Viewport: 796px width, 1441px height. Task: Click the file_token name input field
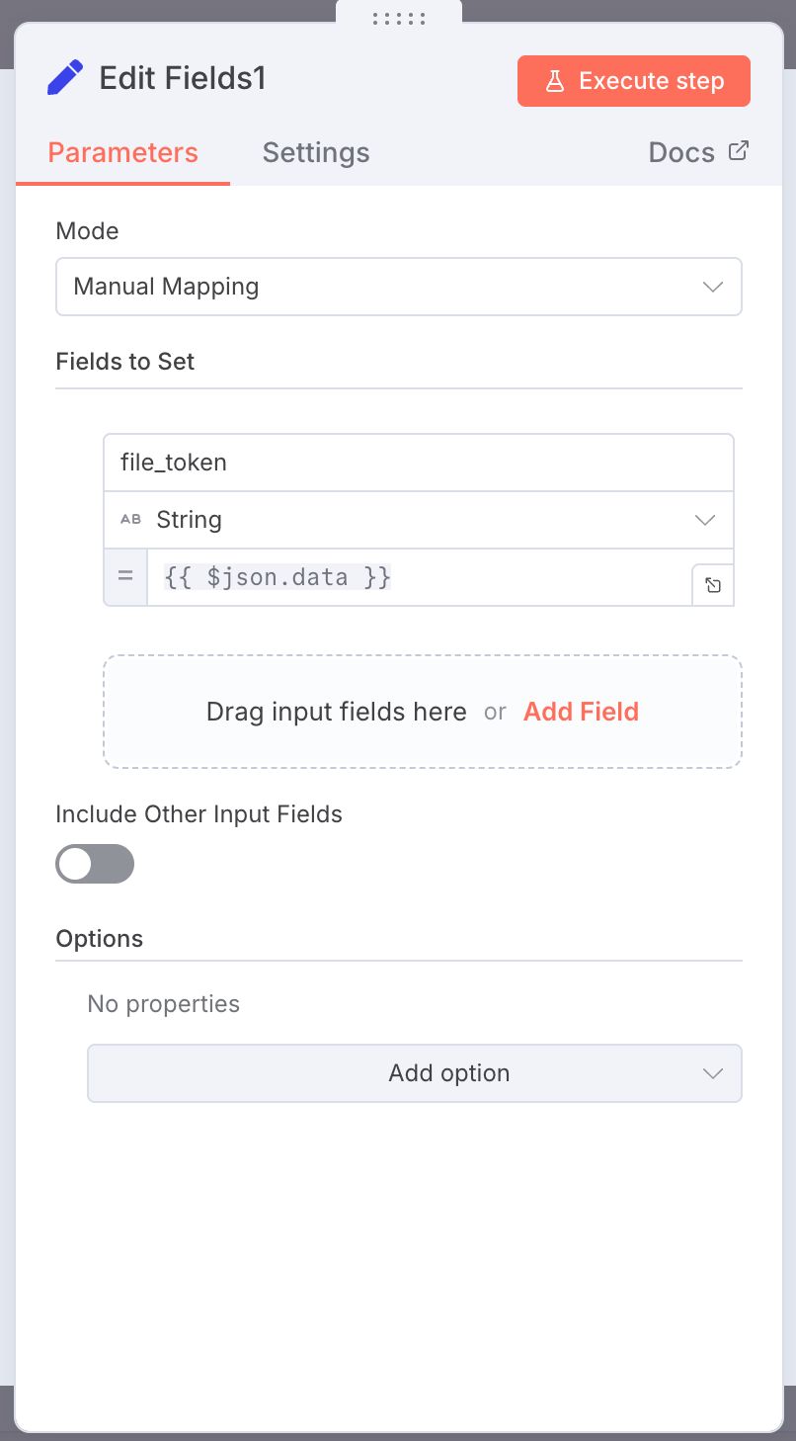[x=418, y=462]
